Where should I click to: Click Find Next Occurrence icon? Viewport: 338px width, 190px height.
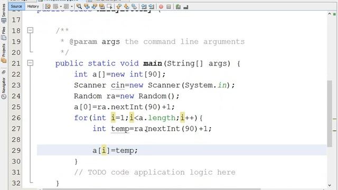coord(95,7)
